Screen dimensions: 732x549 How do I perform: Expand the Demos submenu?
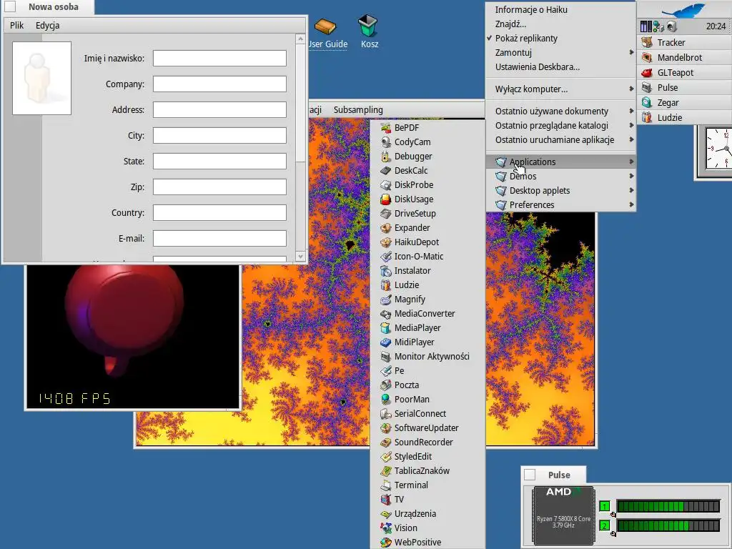[x=560, y=176]
